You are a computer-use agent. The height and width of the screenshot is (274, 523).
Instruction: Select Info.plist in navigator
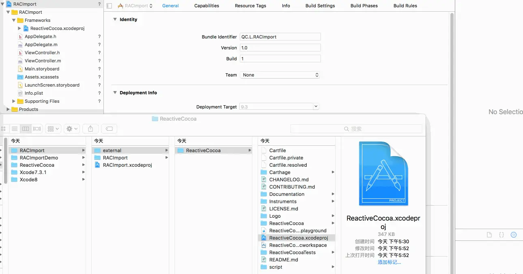[34, 93]
